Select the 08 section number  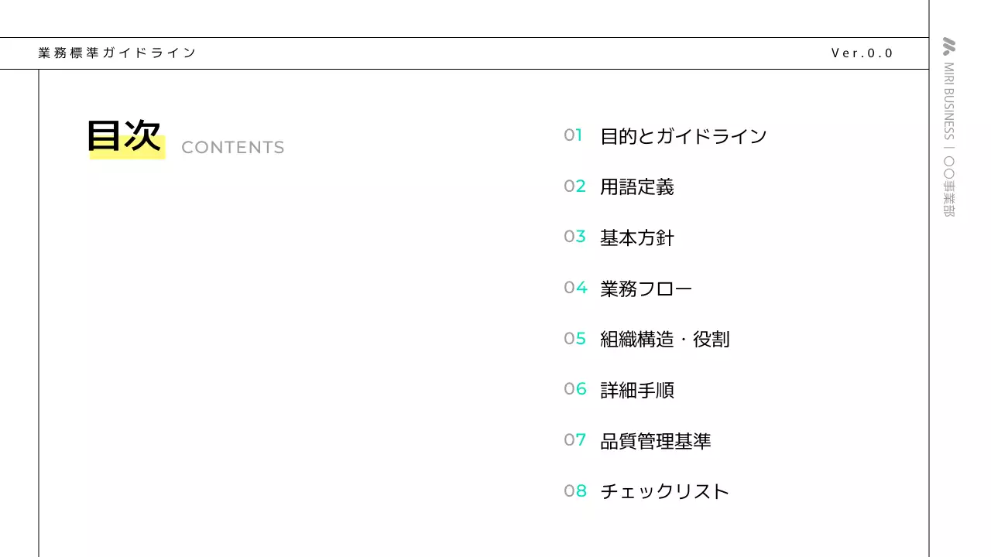click(574, 490)
